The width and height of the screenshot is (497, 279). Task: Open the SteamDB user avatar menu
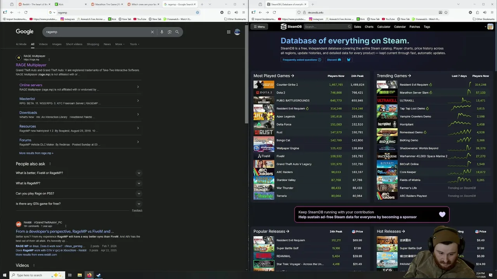pyautogui.click(x=490, y=27)
